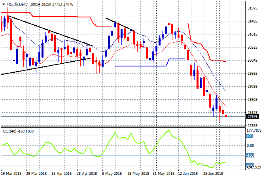Select the CCI 0.00 level label
This screenshot has height=178, width=261.
click(250, 146)
